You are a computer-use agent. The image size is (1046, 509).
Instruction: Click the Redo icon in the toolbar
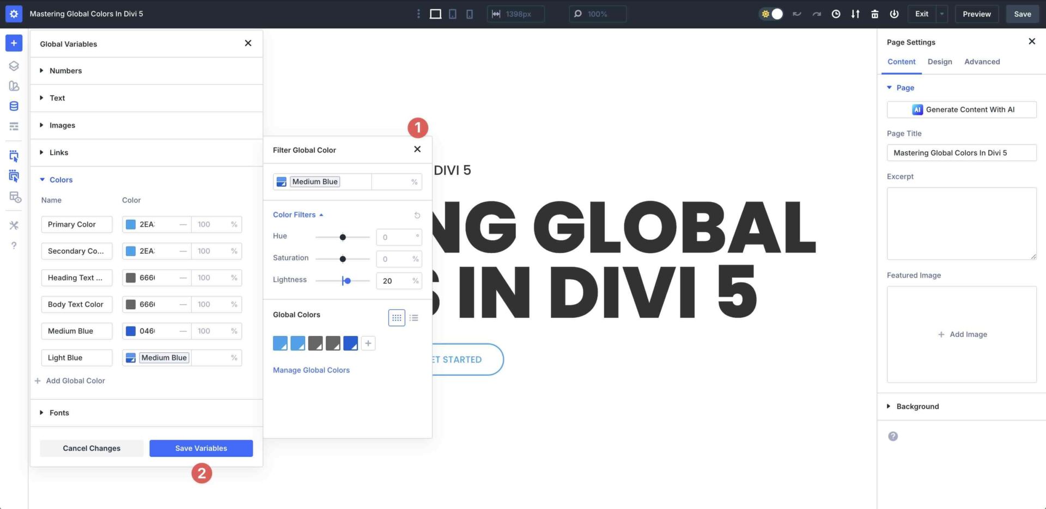[x=817, y=14]
